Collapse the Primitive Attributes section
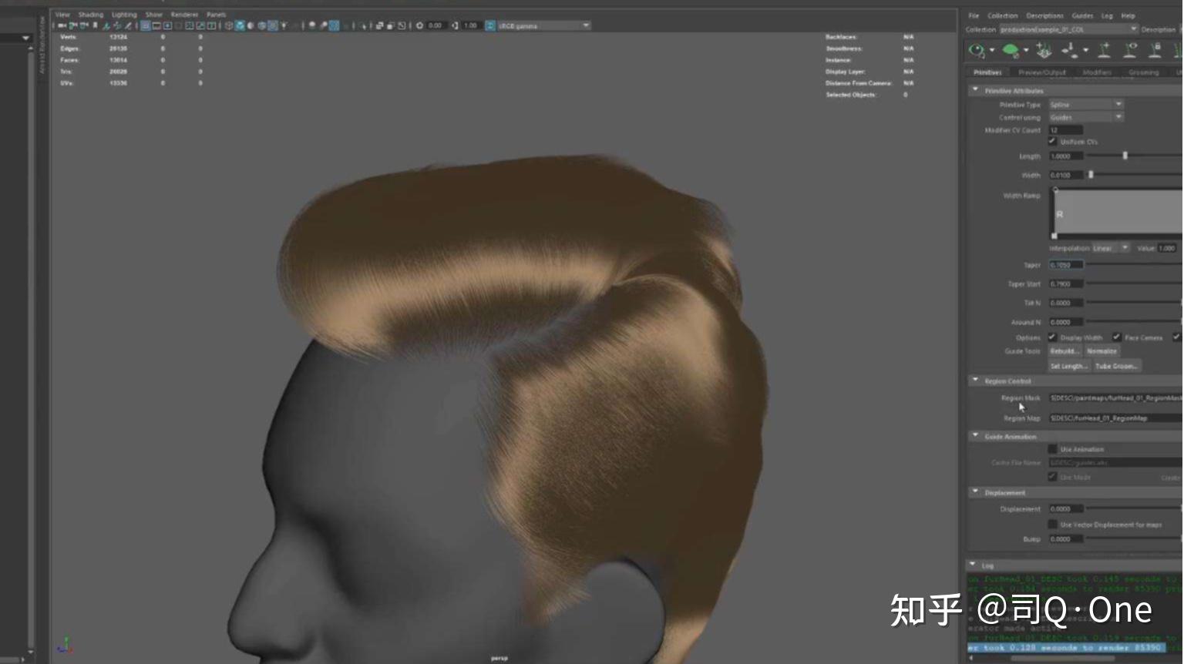Viewport: 1184px width, 664px height. click(x=975, y=90)
